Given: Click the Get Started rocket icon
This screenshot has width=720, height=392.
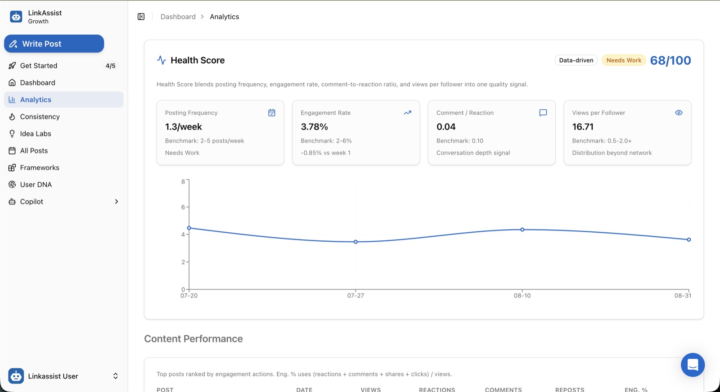Looking at the screenshot, I should (x=12, y=66).
